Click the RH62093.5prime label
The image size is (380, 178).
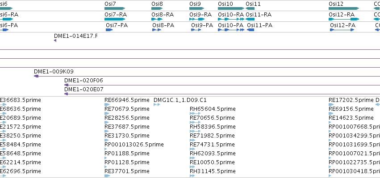[213, 154]
